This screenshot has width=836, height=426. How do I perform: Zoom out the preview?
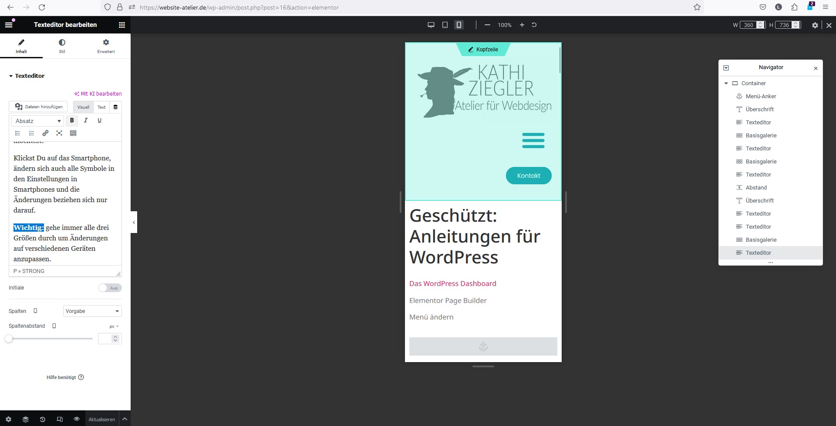pyautogui.click(x=487, y=25)
